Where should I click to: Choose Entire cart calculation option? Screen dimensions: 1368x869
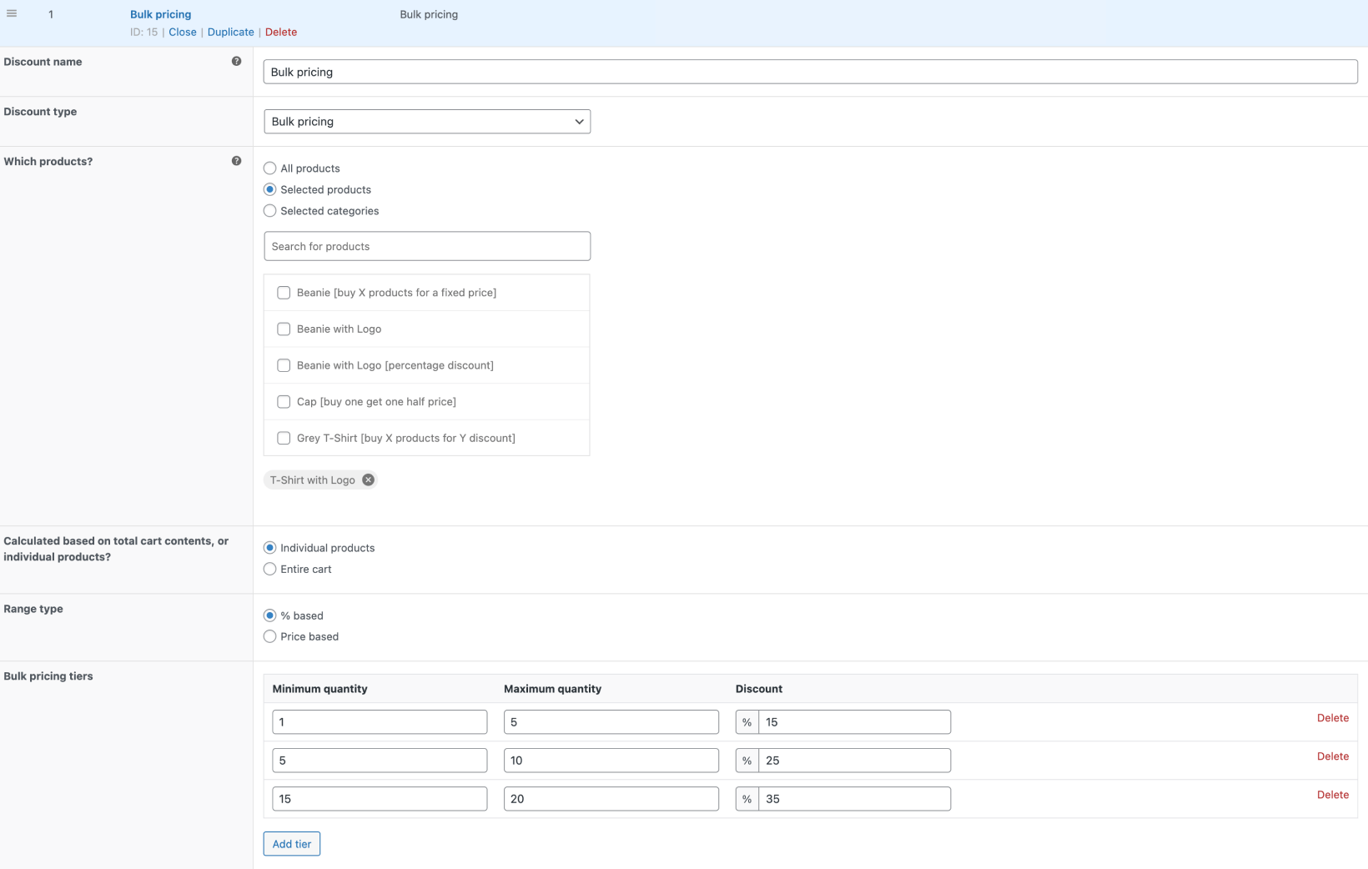click(269, 569)
